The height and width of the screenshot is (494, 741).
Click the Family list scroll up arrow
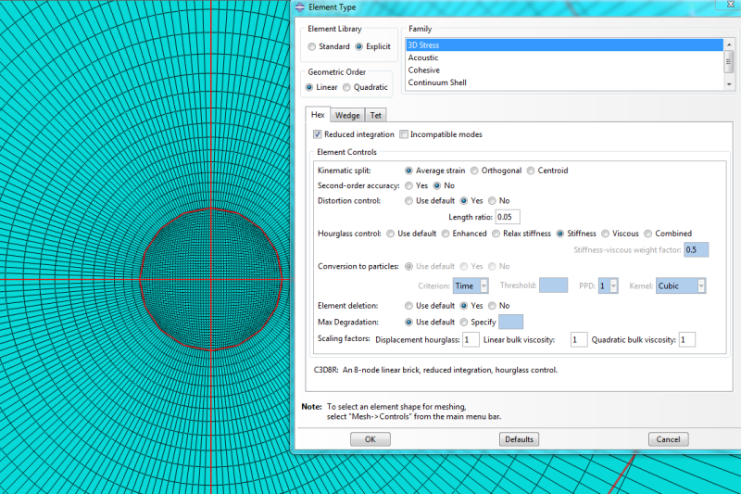729,44
